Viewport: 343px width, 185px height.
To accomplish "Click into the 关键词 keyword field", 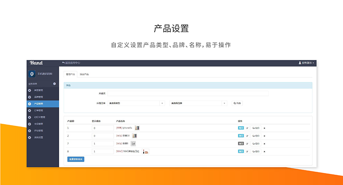I will click(x=188, y=93).
